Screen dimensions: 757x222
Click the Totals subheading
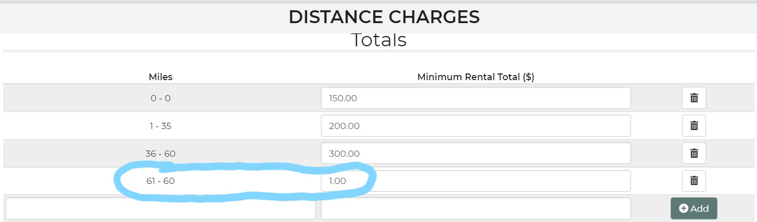(x=378, y=40)
